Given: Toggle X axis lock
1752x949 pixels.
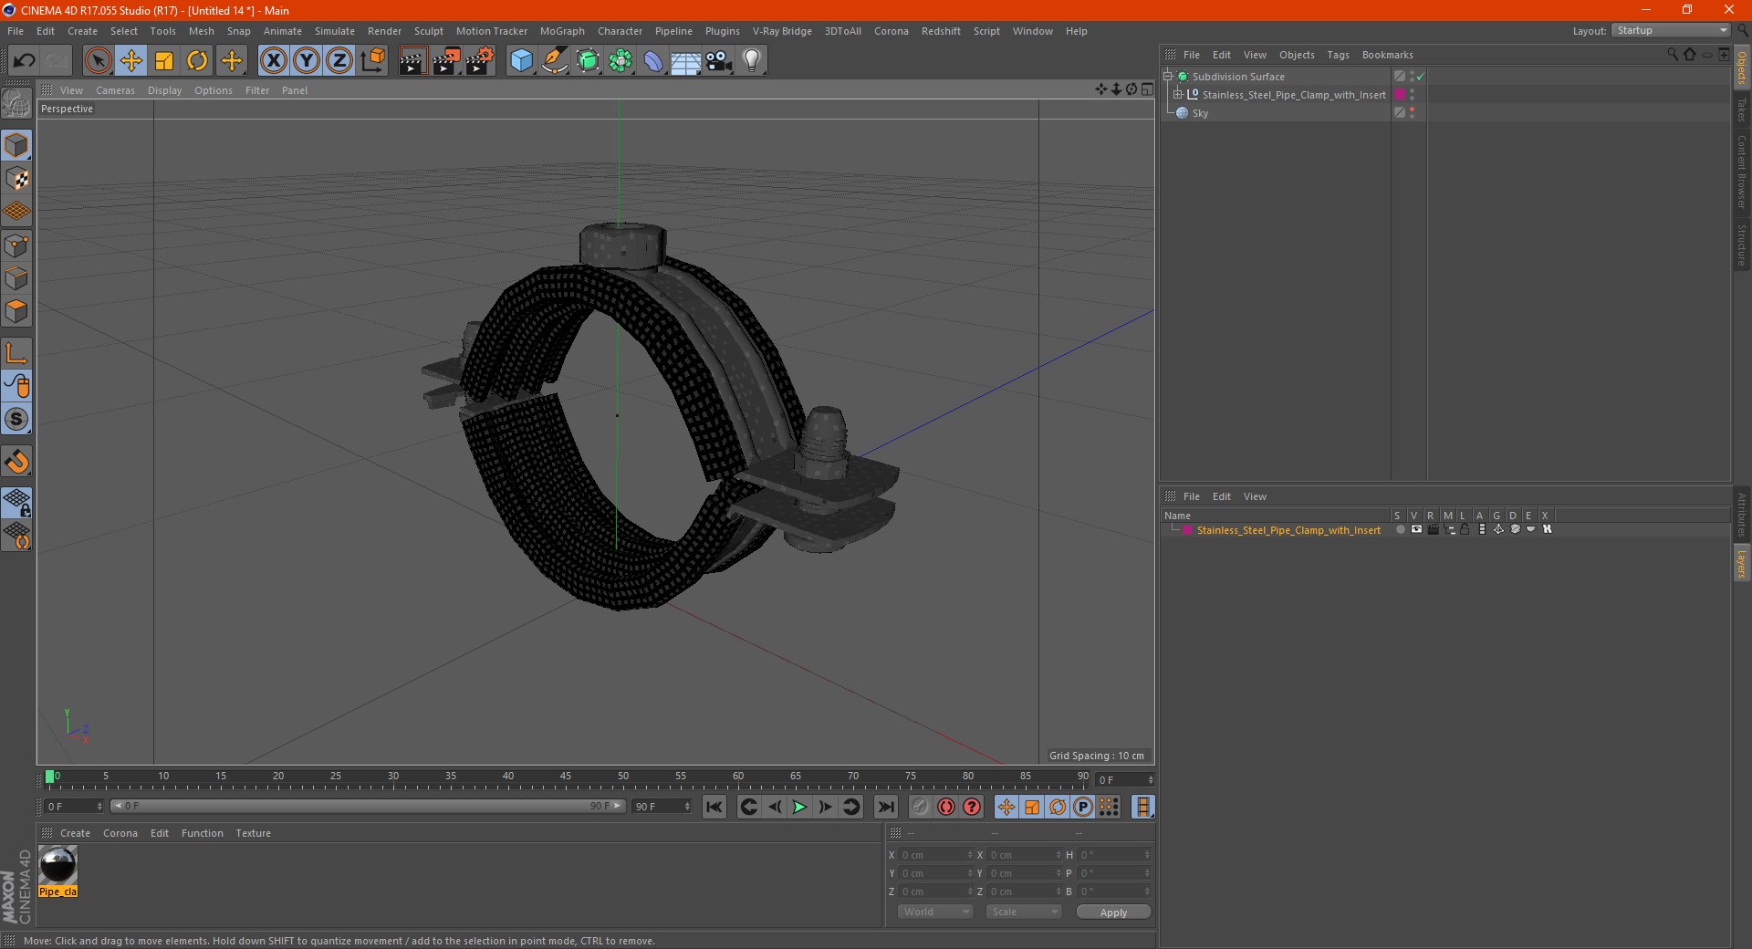Looking at the screenshot, I should 273,61.
